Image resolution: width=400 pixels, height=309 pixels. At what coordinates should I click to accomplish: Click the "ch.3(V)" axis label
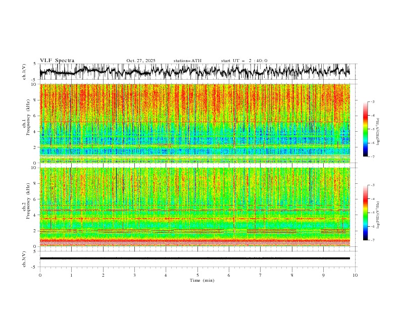(x=24, y=259)
